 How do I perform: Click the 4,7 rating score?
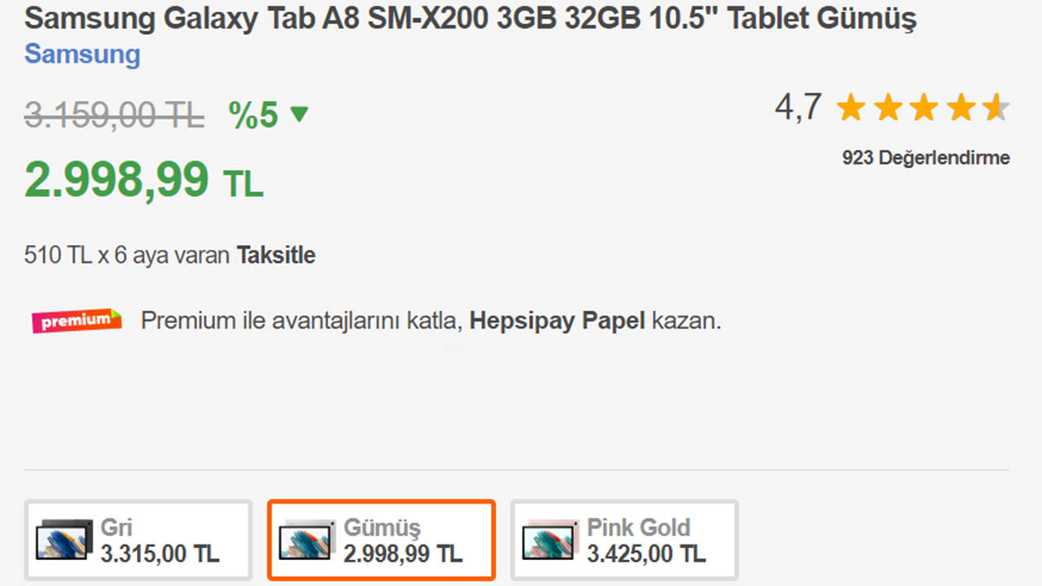pyautogui.click(x=798, y=107)
